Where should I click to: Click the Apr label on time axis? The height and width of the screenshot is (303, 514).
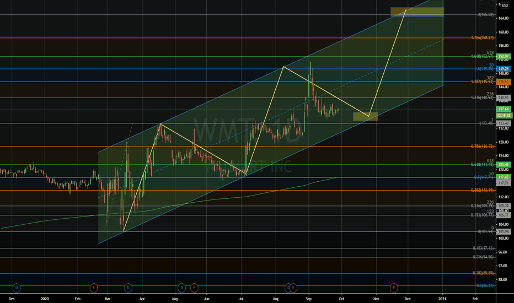(x=142, y=299)
